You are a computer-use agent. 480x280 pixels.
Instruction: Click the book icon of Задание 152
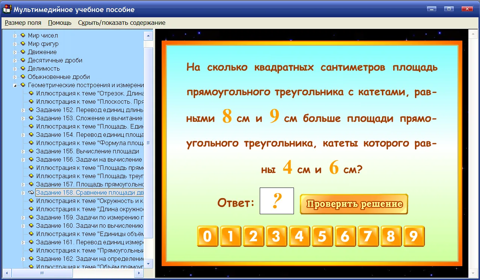point(31,110)
